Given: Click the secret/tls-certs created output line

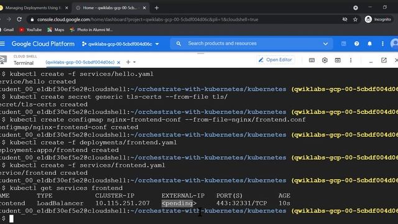Looking at the screenshot, I should pyautogui.click(x=44, y=105).
